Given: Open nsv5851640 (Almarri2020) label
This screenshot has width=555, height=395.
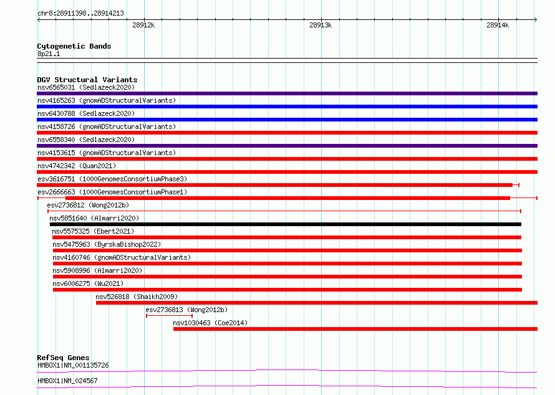Looking at the screenshot, I should click(94, 218).
